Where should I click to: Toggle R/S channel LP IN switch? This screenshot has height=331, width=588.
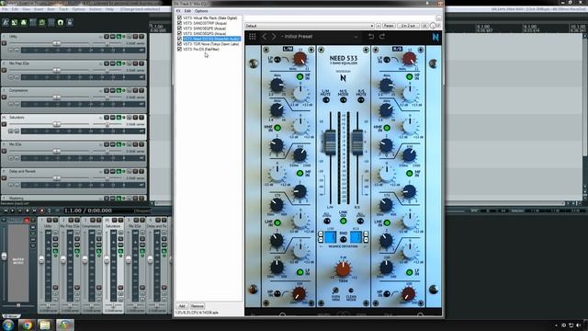(x=387, y=59)
